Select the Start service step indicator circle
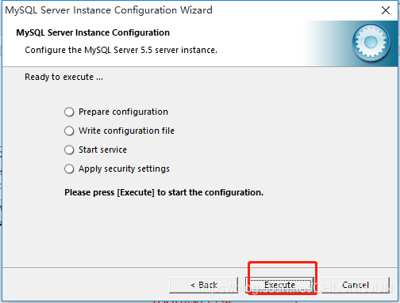Screen dimensions: 400x303 (69, 150)
